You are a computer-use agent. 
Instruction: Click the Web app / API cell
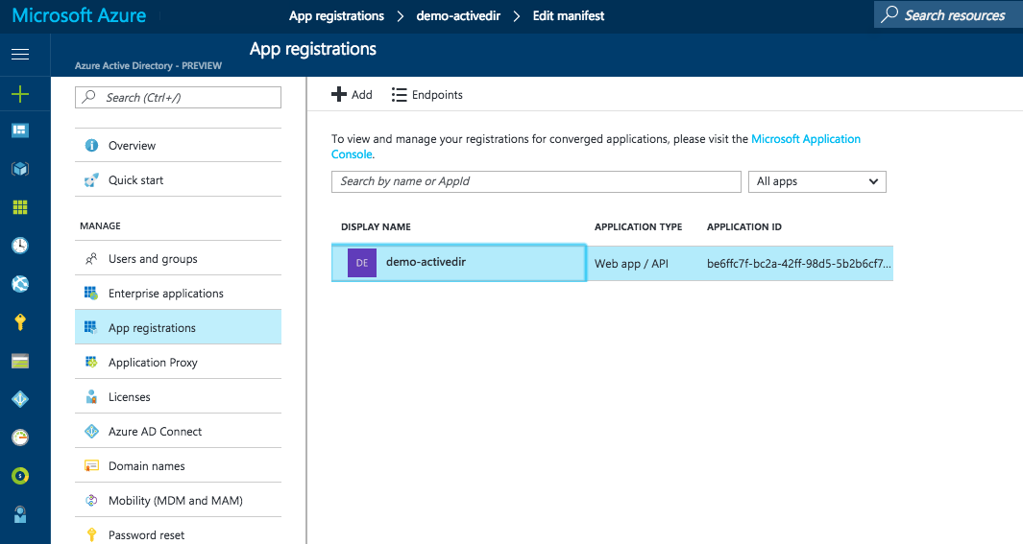coord(631,264)
